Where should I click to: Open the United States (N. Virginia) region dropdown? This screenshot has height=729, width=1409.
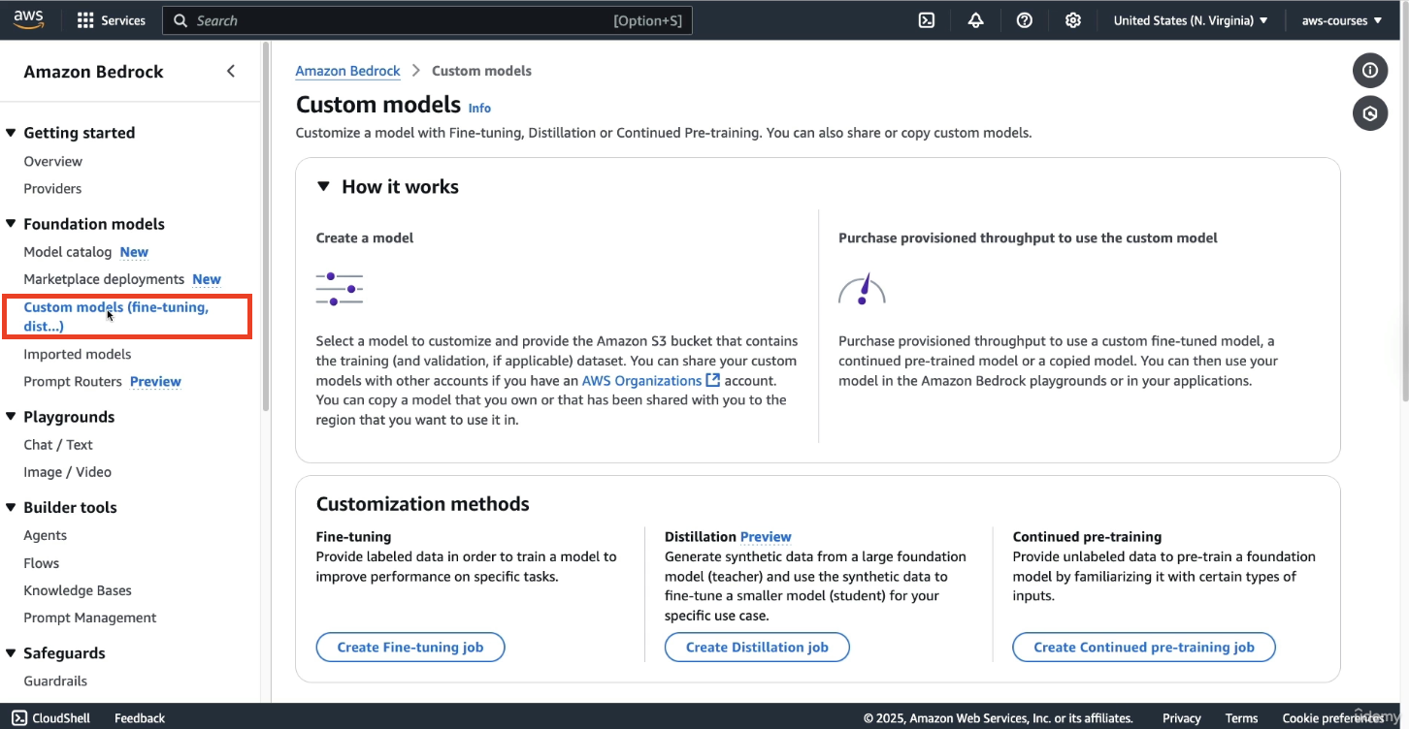[x=1191, y=20]
